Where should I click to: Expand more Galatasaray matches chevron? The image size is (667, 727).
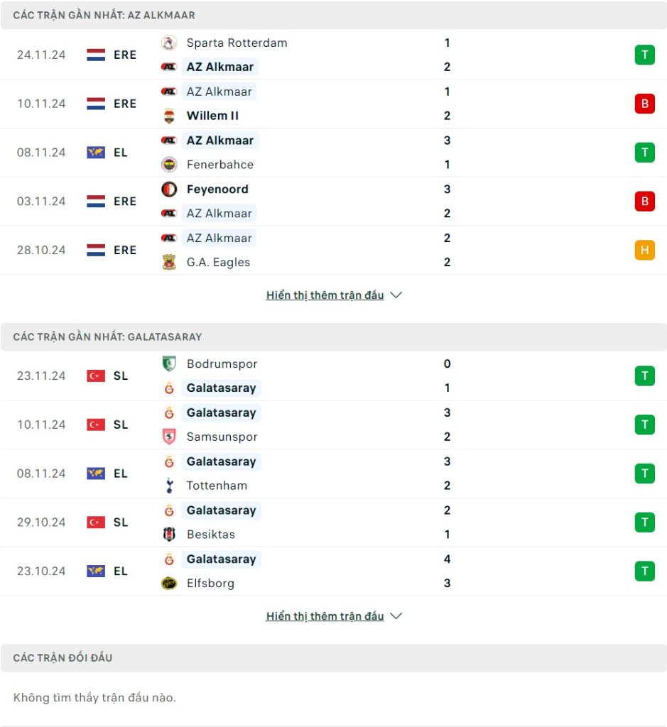pyautogui.click(x=396, y=616)
